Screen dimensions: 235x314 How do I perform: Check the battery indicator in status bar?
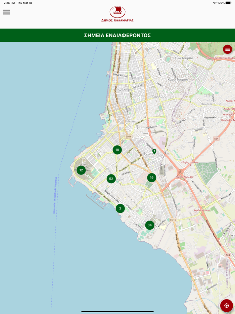pos(228,3)
